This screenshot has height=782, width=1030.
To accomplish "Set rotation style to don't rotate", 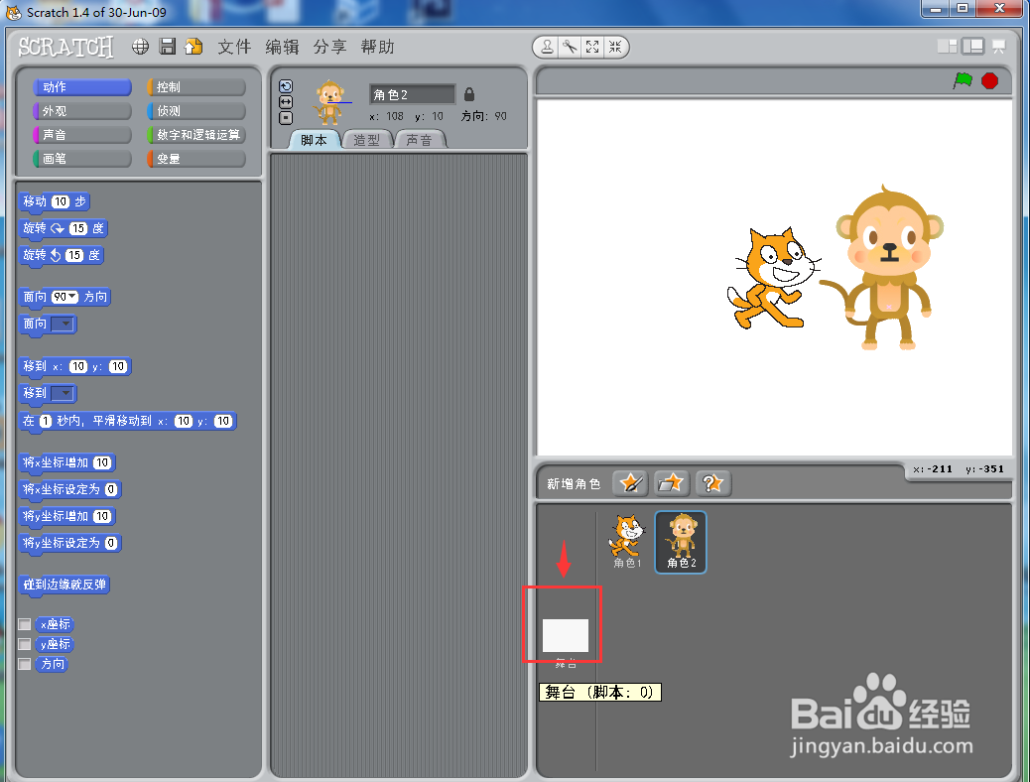I will click(x=286, y=118).
